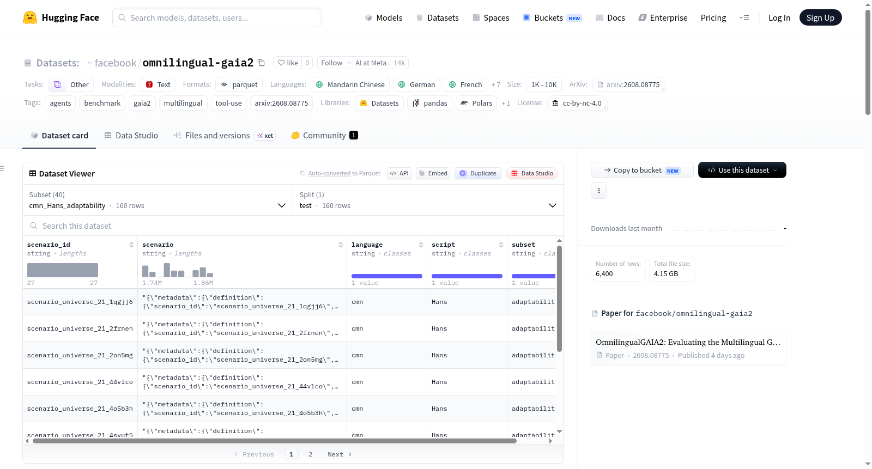The width and height of the screenshot is (872, 469).
Task: Filter by the German language tag
Action: click(416, 84)
